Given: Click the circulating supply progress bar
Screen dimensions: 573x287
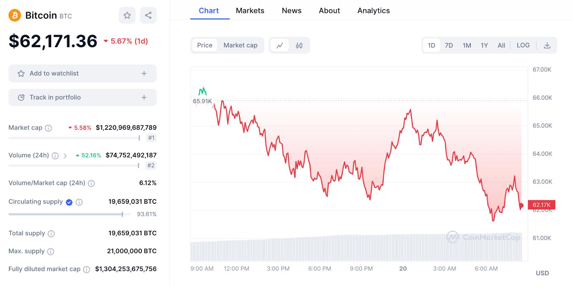Looking at the screenshot, I should coord(68,214).
